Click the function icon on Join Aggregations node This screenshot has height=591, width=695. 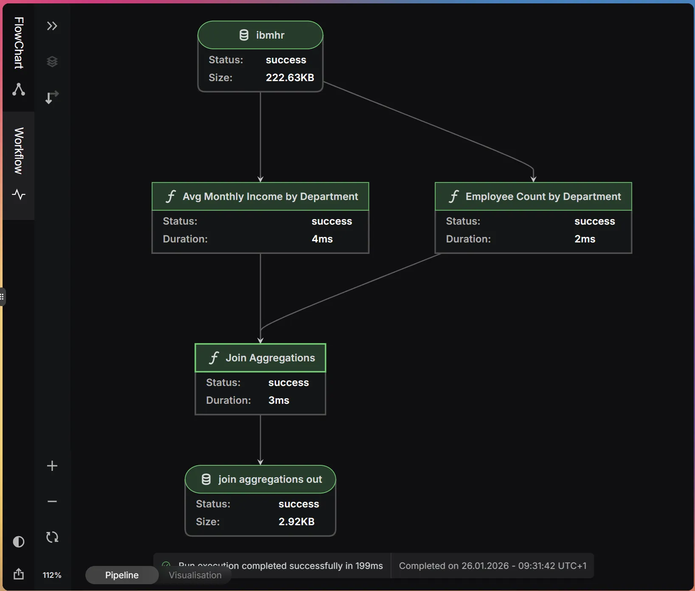pyautogui.click(x=214, y=358)
